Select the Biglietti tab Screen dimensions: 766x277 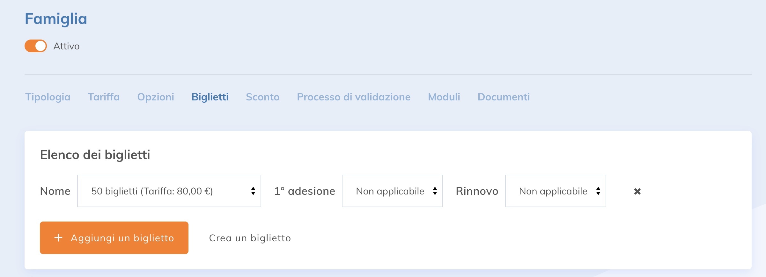click(x=210, y=97)
